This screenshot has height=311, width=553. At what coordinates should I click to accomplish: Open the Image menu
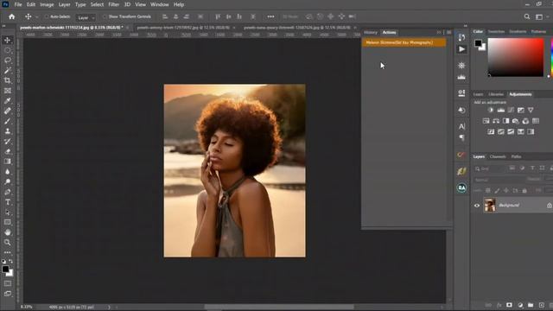[x=47, y=4]
